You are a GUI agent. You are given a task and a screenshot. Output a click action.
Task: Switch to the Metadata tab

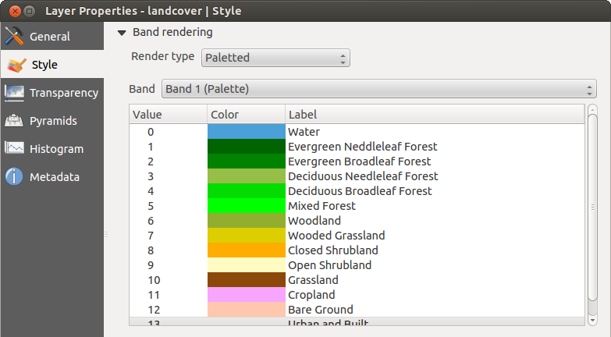(x=54, y=177)
